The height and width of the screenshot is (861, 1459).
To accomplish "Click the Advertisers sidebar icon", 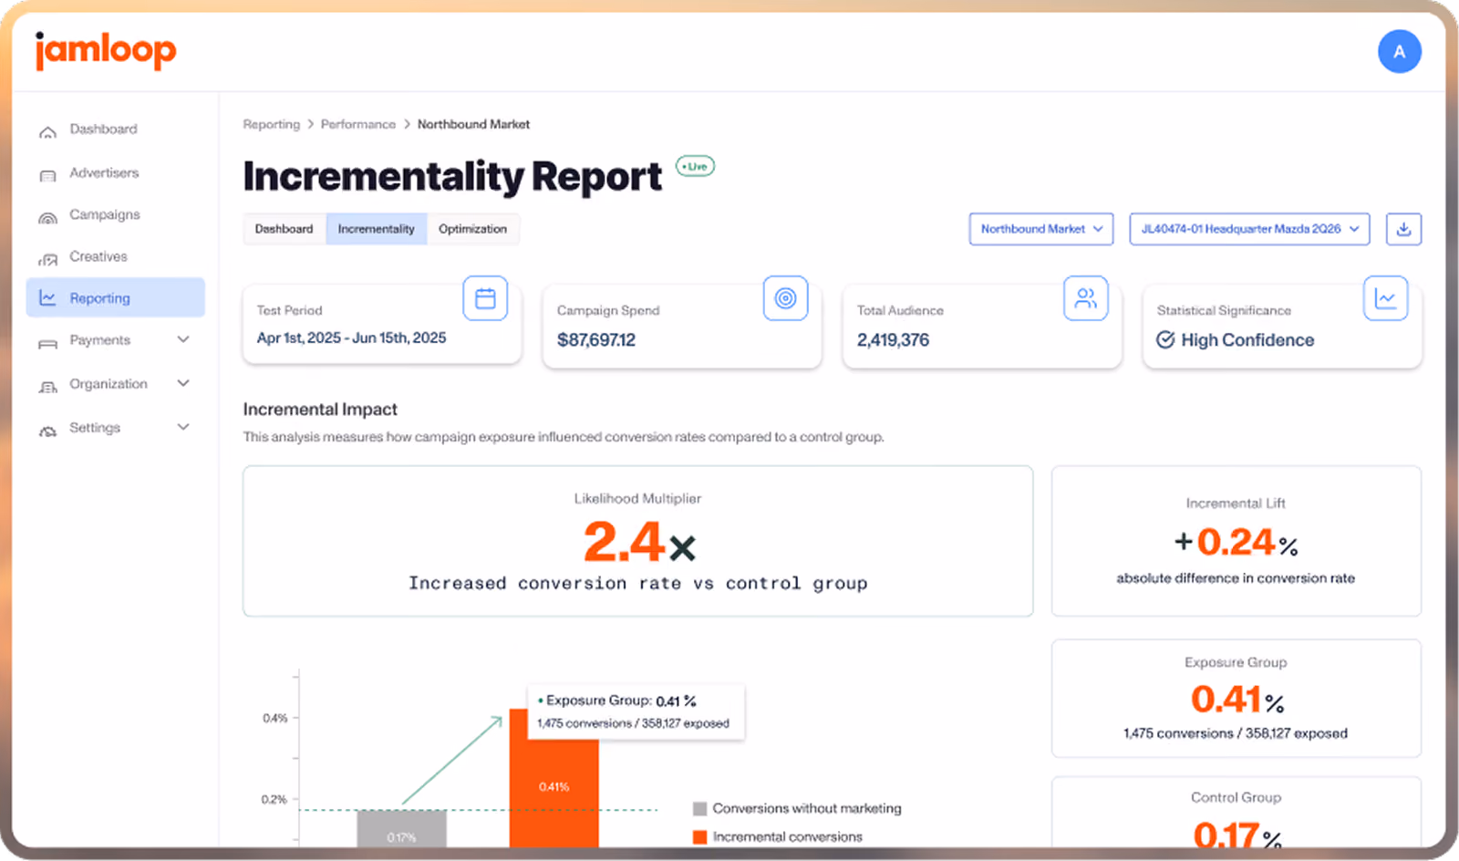I will click(47, 174).
